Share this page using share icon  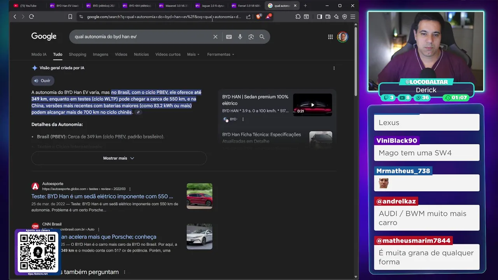tap(248, 17)
